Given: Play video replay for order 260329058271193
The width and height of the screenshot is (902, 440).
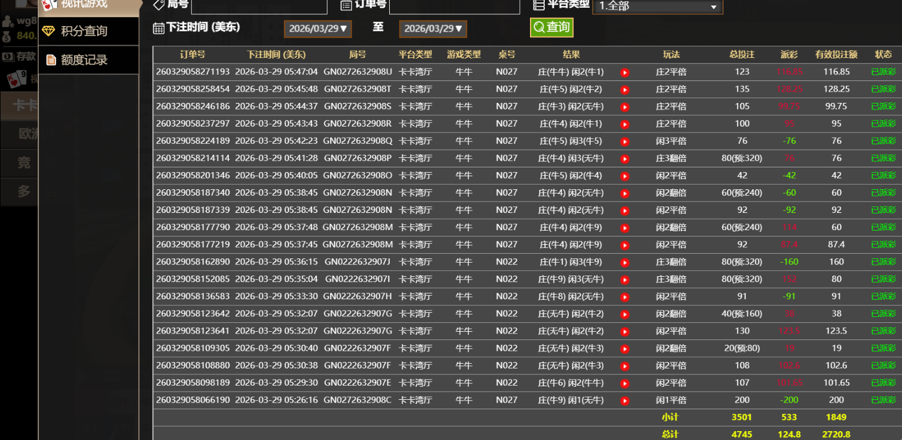Looking at the screenshot, I should click(x=625, y=73).
